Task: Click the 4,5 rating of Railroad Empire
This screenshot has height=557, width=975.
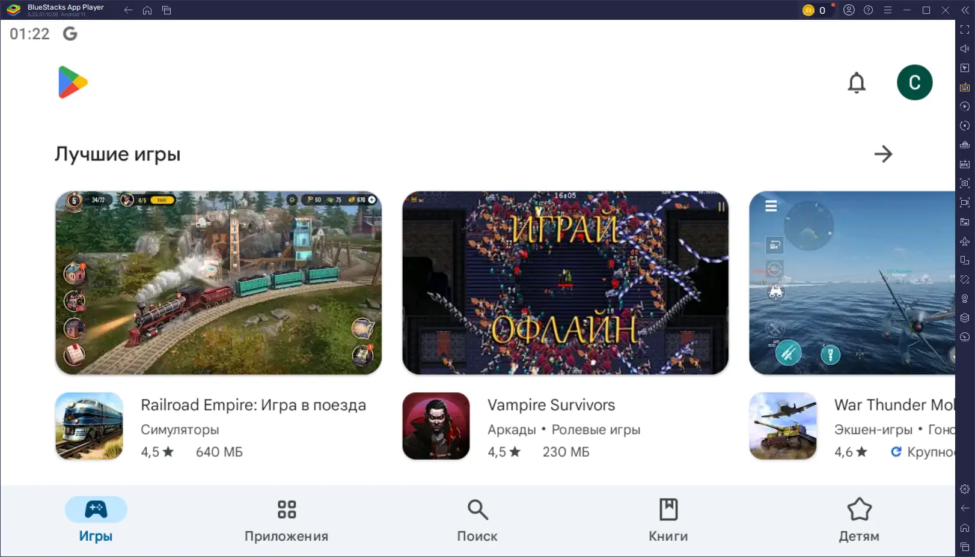Action: point(157,452)
